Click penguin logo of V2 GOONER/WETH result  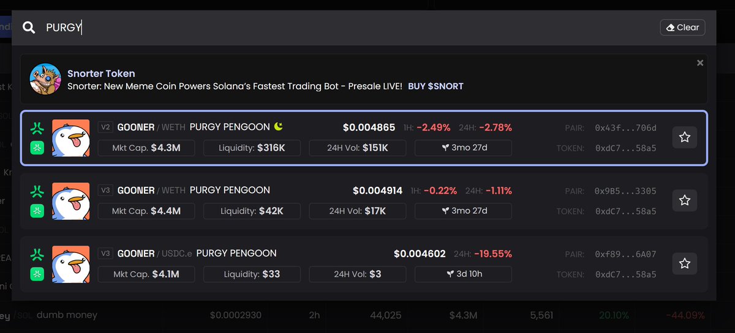(71, 137)
